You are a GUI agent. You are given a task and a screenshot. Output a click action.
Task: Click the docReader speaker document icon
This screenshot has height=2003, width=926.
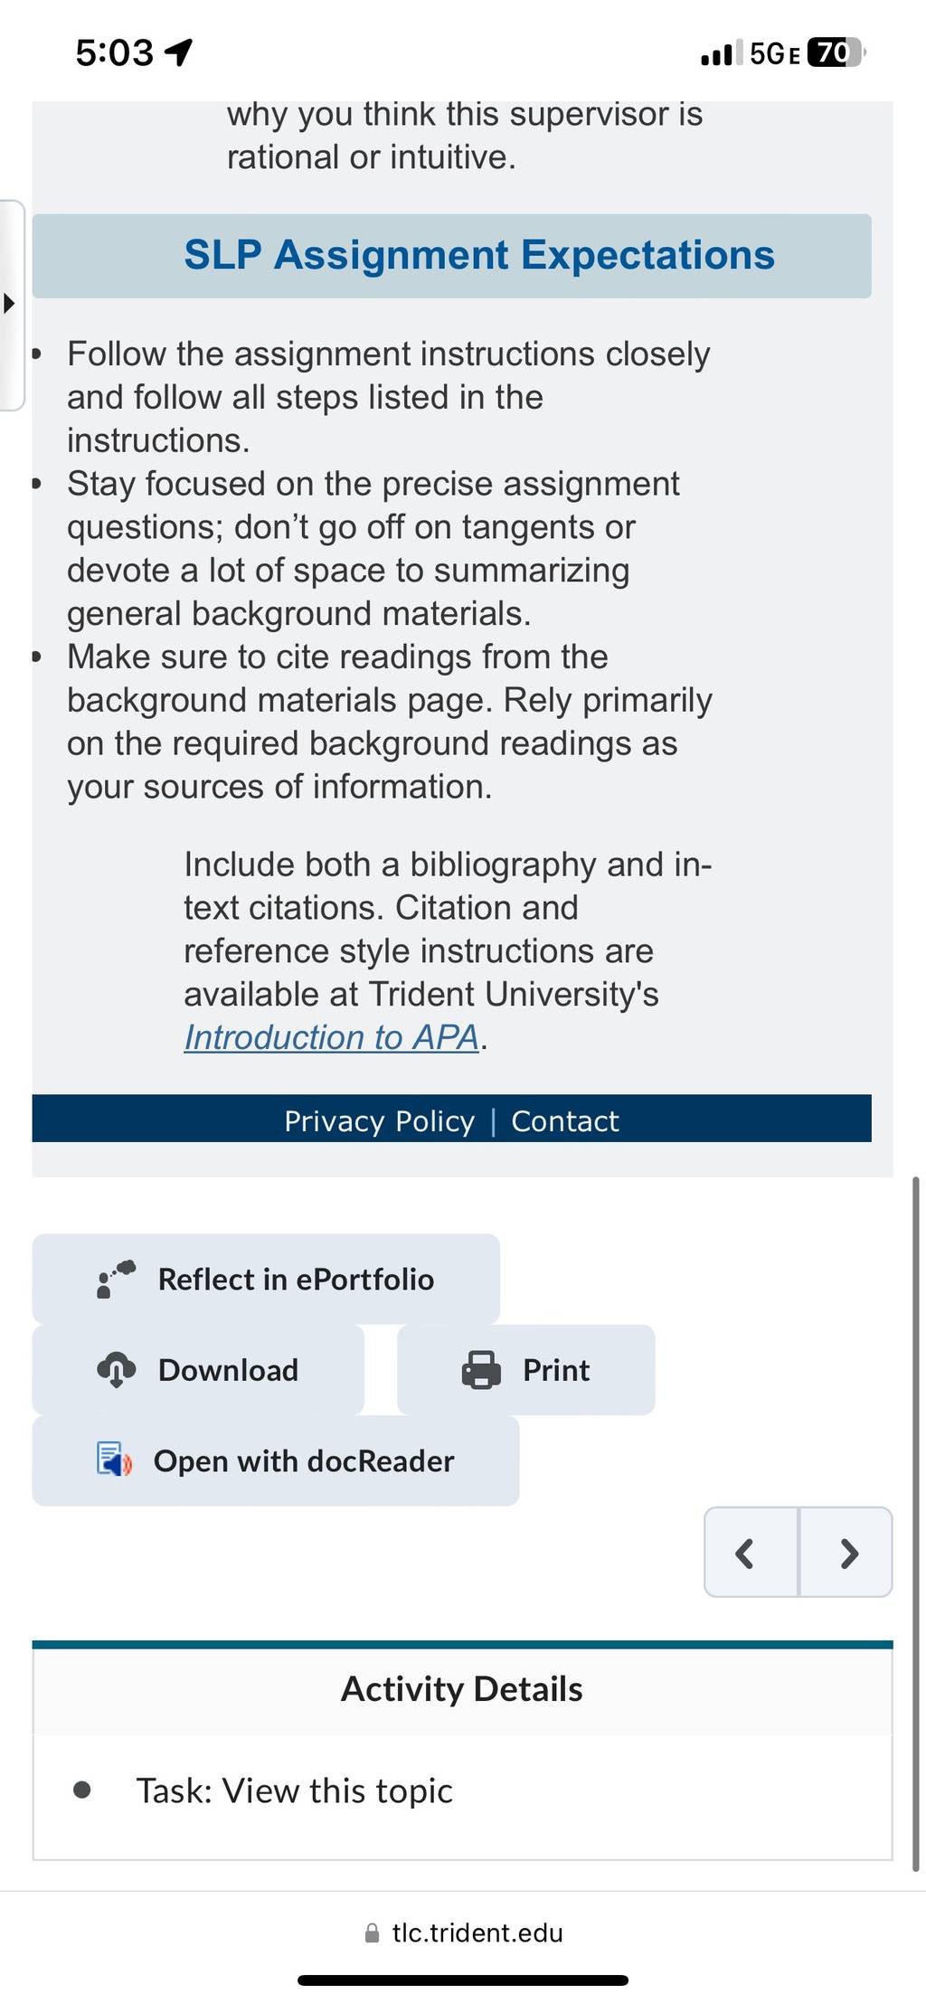point(115,1460)
